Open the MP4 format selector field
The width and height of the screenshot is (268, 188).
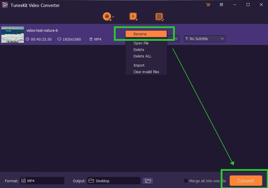pyautogui.click(x=42, y=181)
